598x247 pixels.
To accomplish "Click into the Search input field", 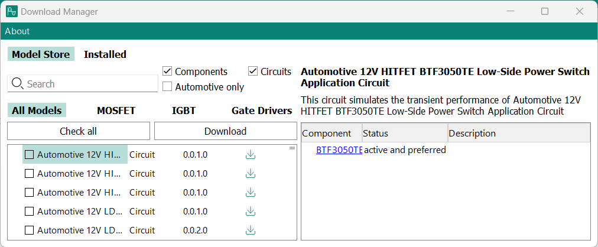I will click(89, 84).
